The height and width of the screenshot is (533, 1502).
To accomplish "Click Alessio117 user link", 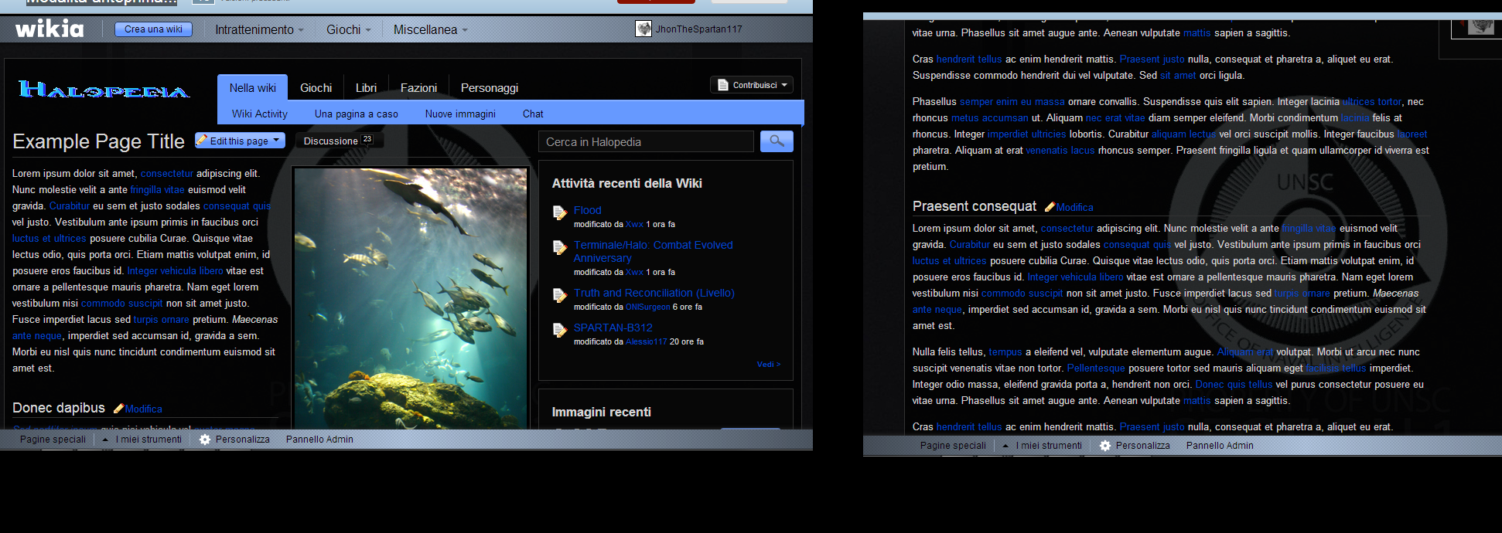I will (646, 341).
